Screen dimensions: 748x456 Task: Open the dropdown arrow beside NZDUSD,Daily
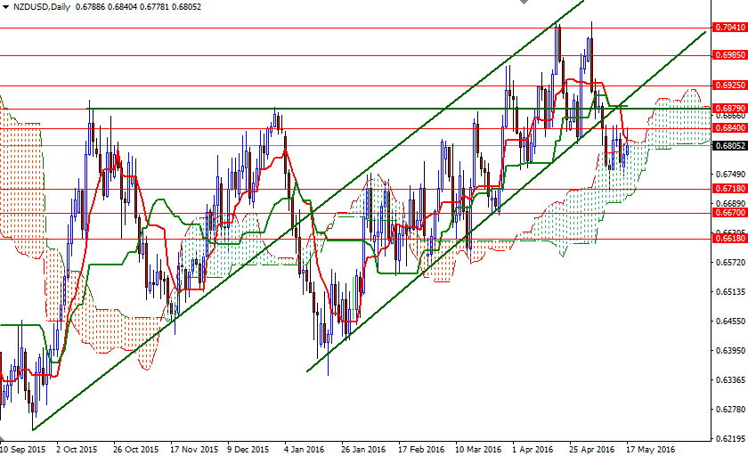point(6,7)
